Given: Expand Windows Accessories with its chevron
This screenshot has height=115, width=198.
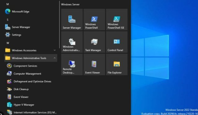Looking at the screenshot, I should pos(54,50).
